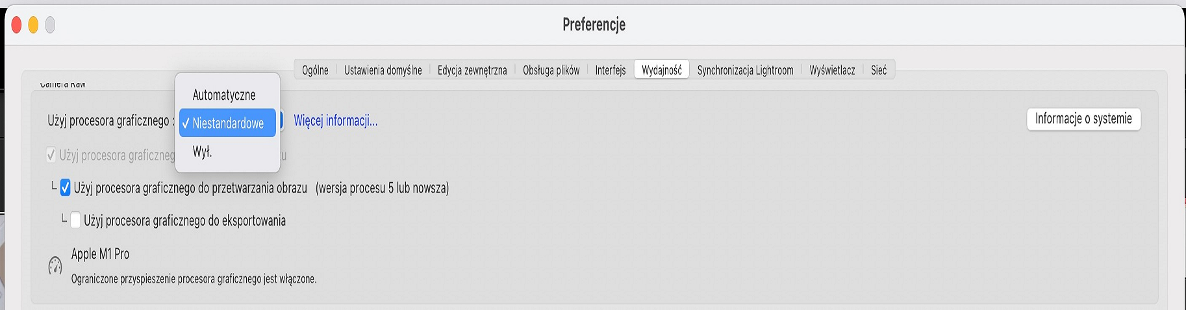1186x310 pixels.
Task: Switch to the Sieć tab
Action: click(x=879, y=70)
